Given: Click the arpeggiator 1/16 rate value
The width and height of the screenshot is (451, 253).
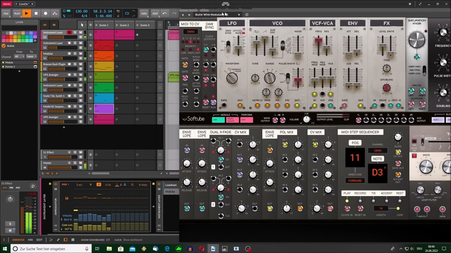Looking at the screenshot, I should tap(107, 184).
